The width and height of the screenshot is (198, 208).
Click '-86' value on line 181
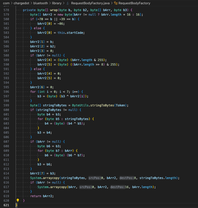[60, 24]
